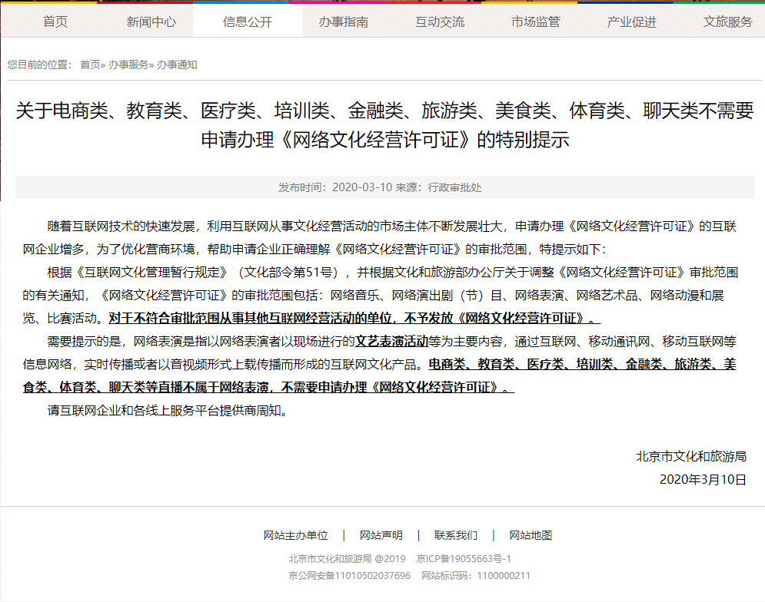Open the 文旅服务 navigation tab
Screen dimensions: 765x602
728,21
